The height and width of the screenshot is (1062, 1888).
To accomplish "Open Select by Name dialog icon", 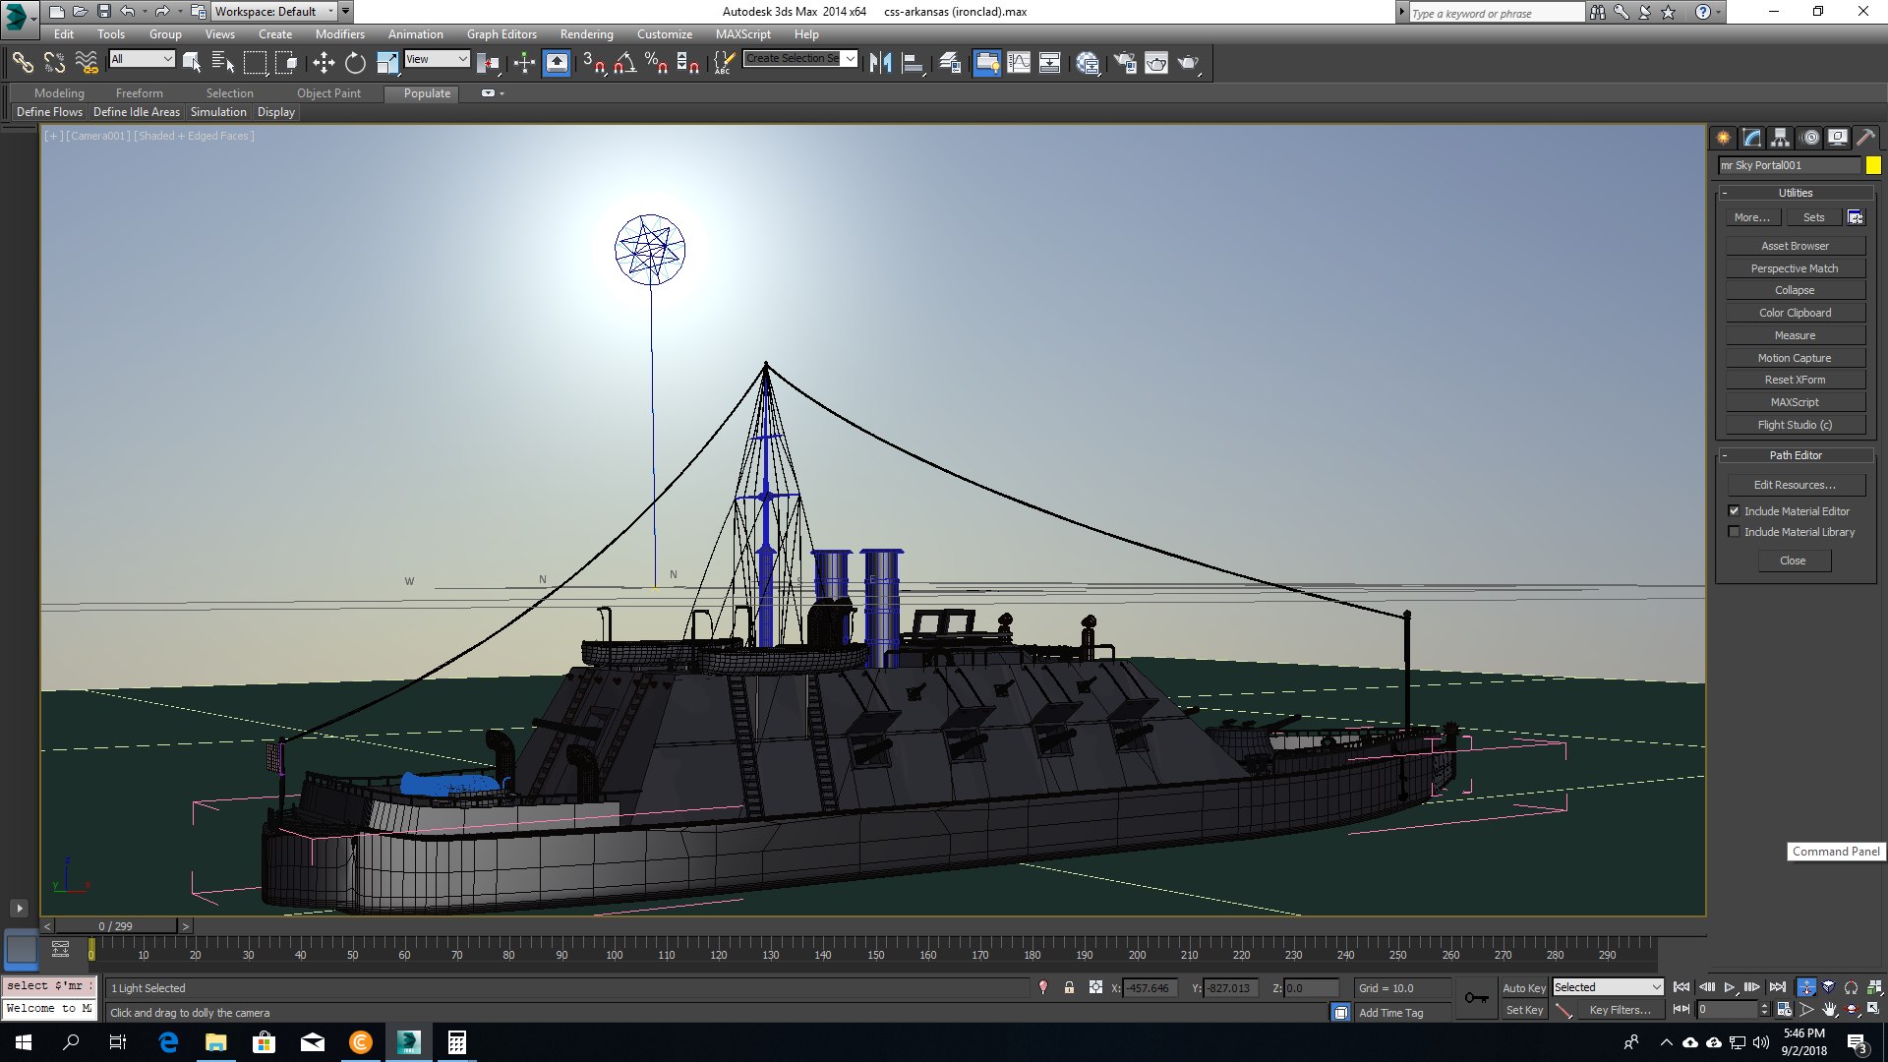I will (223, 63).
